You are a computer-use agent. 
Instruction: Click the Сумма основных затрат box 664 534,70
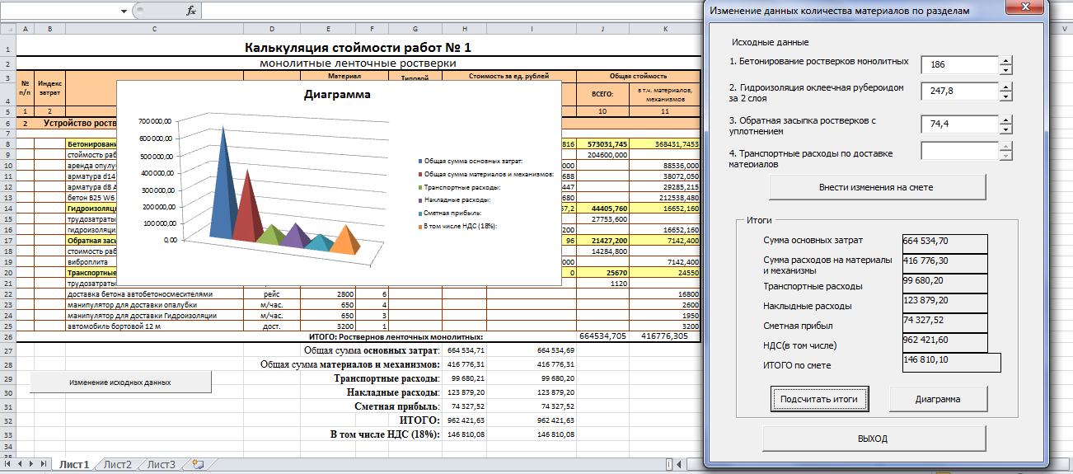click(x=945, y=243)
